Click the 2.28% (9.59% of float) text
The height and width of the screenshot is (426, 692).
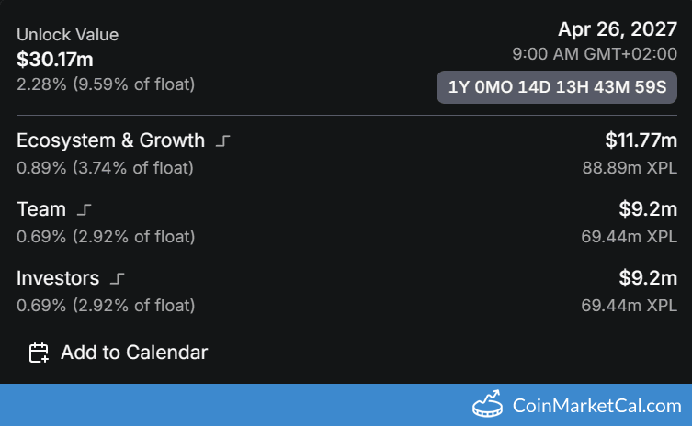[x=106, y=84]
